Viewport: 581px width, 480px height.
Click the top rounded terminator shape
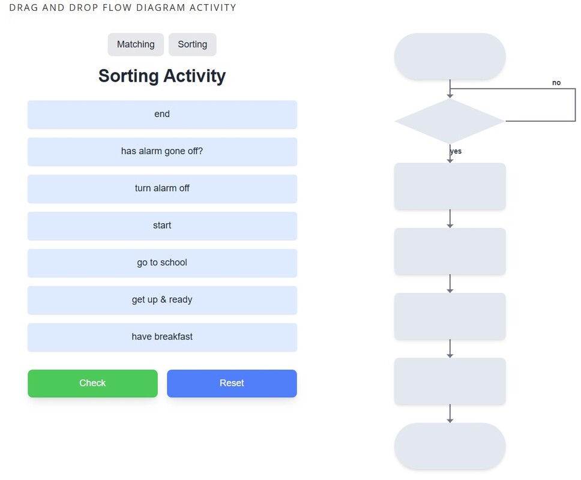[x=450, y=56]
